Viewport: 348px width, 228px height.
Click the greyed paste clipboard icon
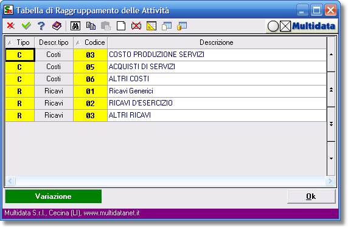click(x=106, y=26)
